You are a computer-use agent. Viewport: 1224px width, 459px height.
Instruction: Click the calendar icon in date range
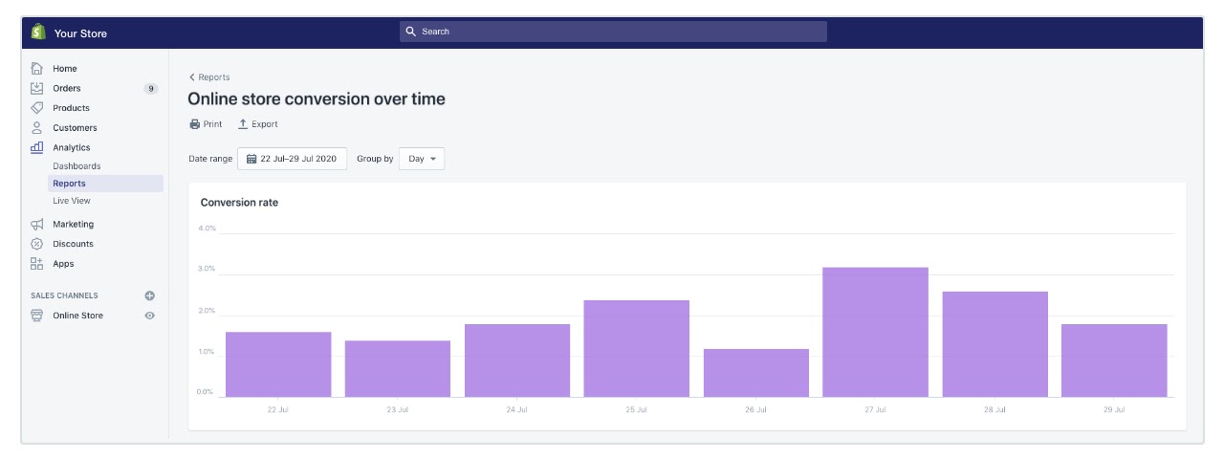coord(251,159)
